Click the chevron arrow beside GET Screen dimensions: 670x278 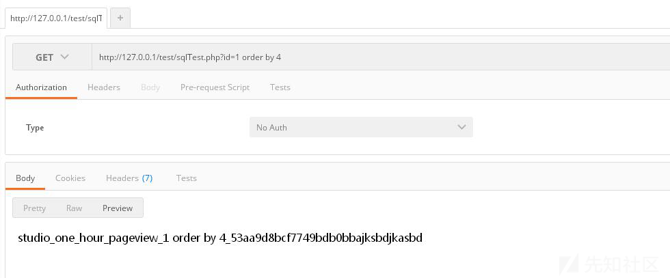64,57
